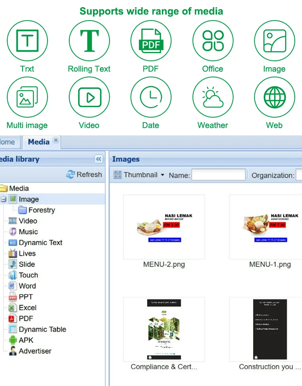Image resolution: width=302 pixels, height=386 pixels.
Task: Click the Date clock icon
Action: (151, 97)
